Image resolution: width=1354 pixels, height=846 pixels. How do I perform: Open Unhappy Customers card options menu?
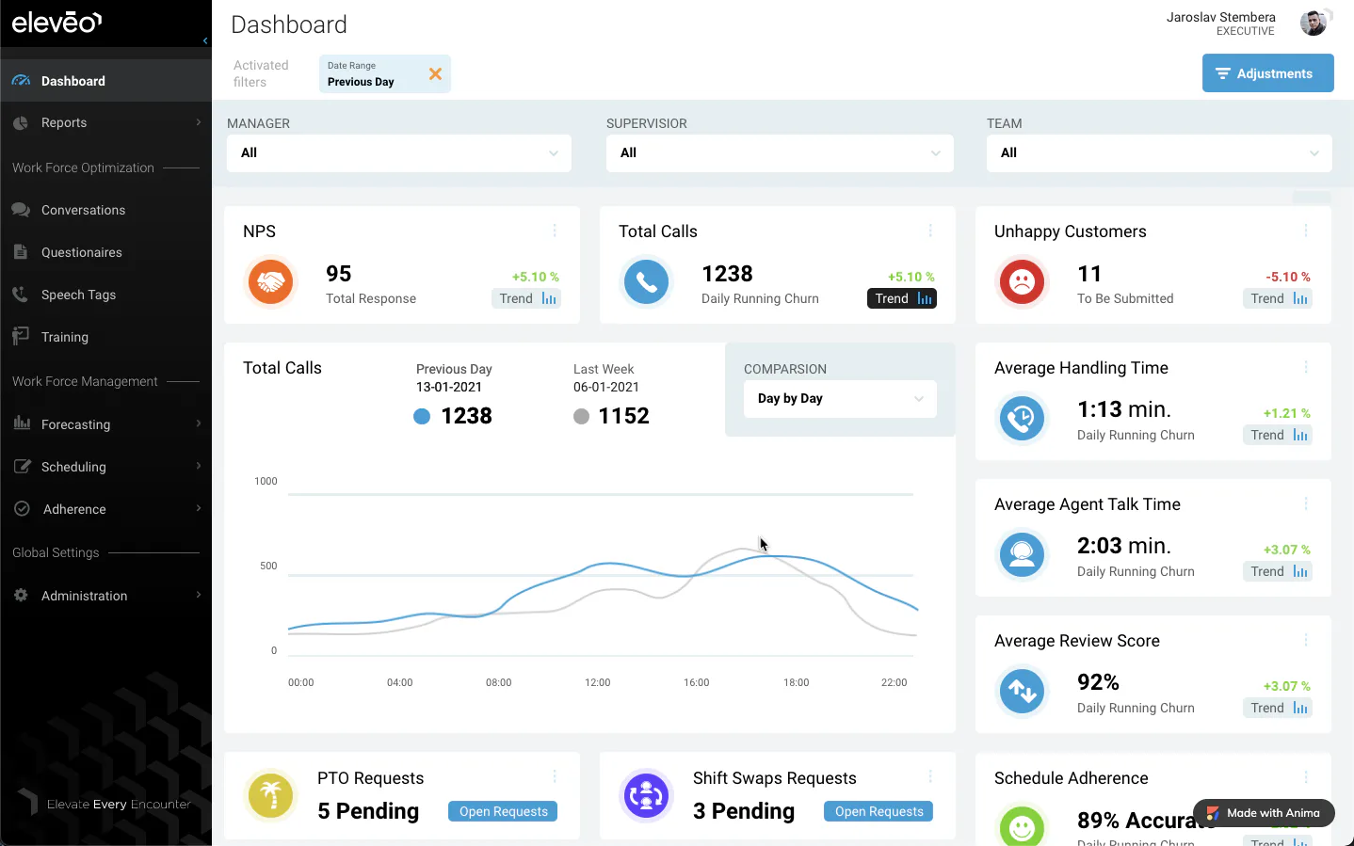click(1306, 231)
